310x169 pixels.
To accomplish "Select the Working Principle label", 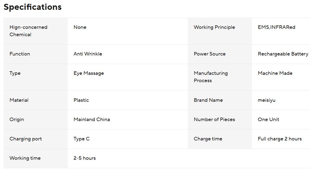I will 214,27.
